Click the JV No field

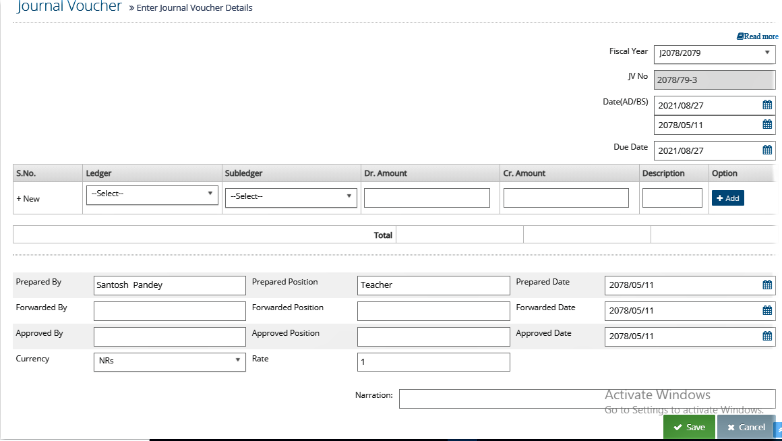click(715, 80)
